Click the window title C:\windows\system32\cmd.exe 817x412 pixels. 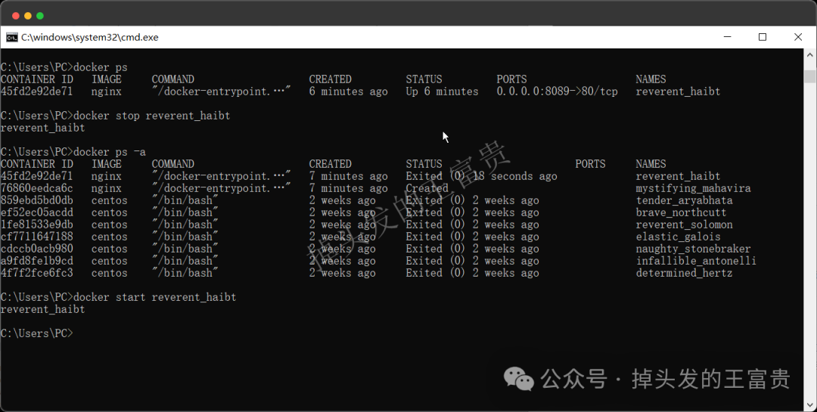click(x=89, y=38)
